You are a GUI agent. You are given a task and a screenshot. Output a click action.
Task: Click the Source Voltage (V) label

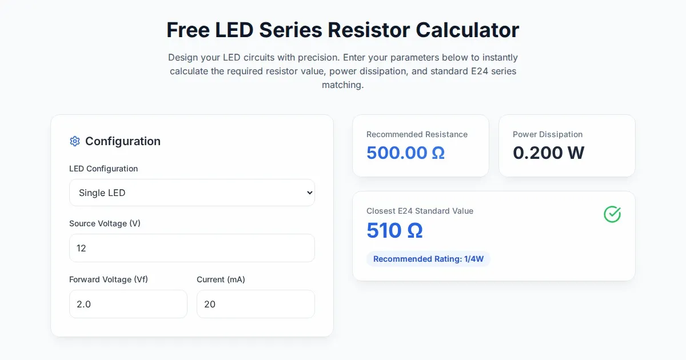(x=105, y=223)
